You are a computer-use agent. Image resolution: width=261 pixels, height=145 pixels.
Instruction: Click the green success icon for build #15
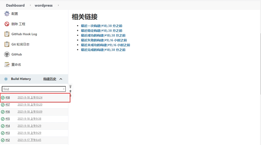point(3,119)
